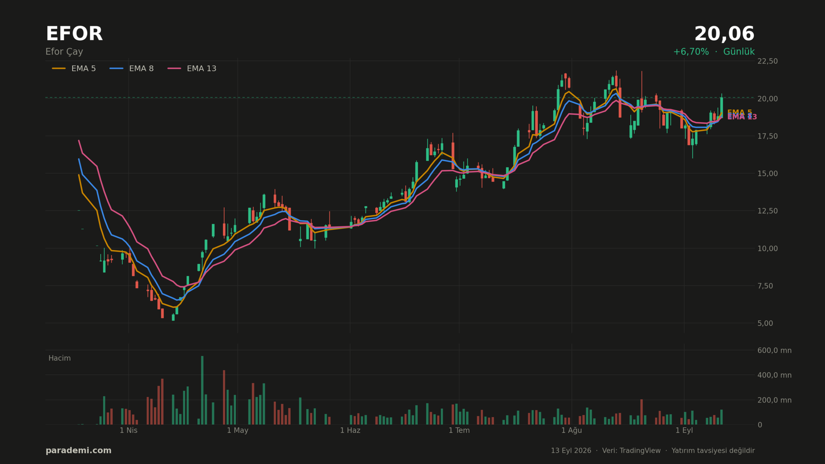Click the 1 Nis date label
The width and height of the screenshot is (825, 464).
[x=128, y=430]
